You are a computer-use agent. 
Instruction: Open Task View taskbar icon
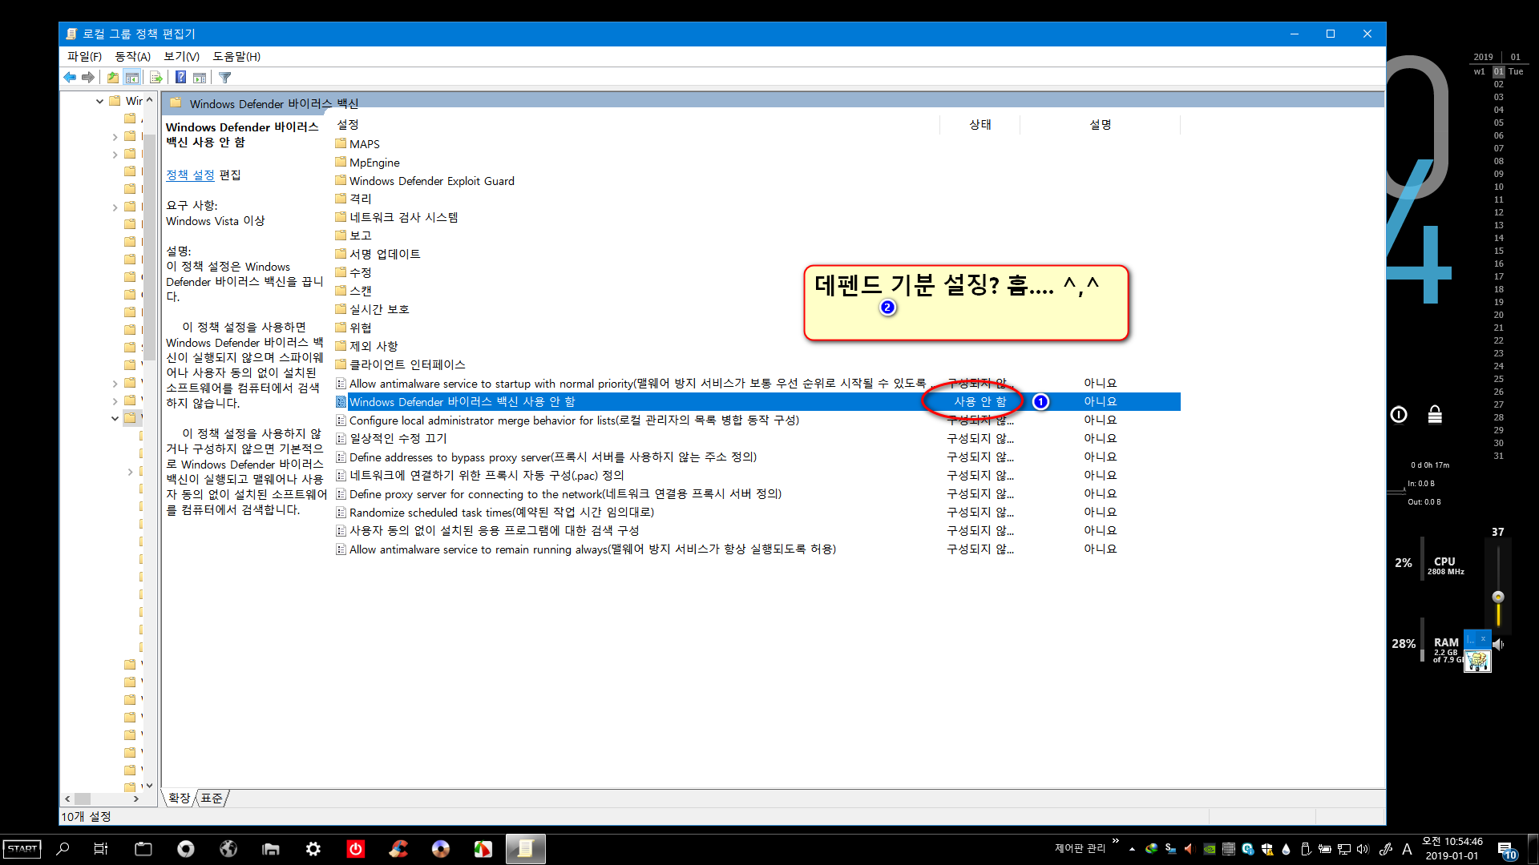(101, 849)
